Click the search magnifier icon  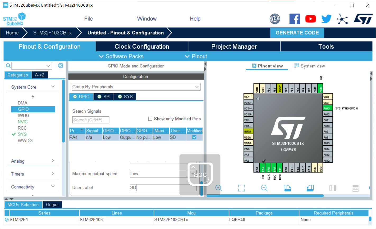click(x=8, y=66)
